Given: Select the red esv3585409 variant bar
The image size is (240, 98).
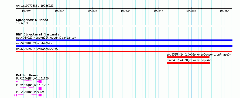Looking at the screenshot, I should pyautogui.click(x=188, y=57).
